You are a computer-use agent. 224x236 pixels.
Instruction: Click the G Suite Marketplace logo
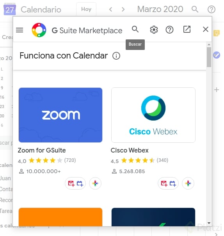[x=39, y=30]
